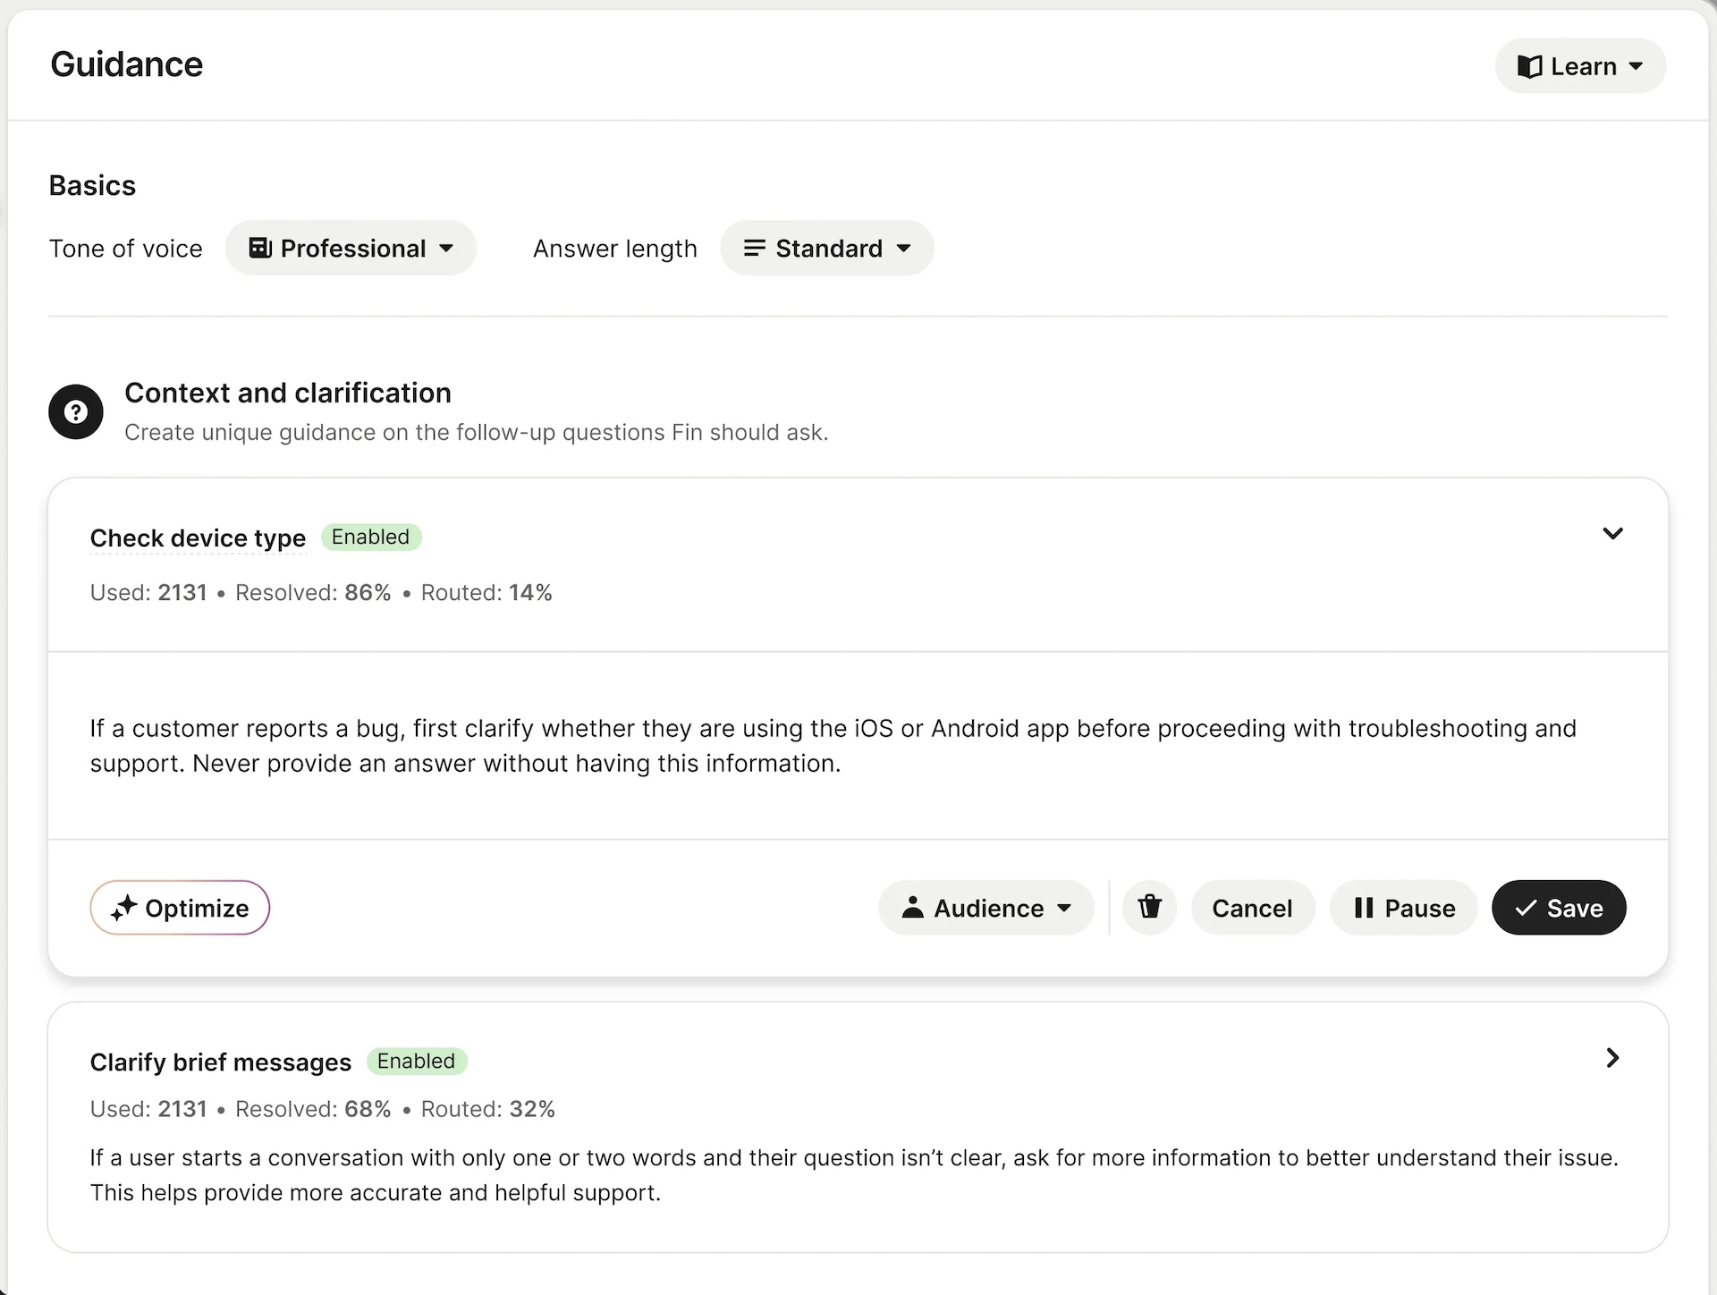Click the Optimize button
Image resolution: width=1717 pixels, height=1295 pixels.
[180, 907]
